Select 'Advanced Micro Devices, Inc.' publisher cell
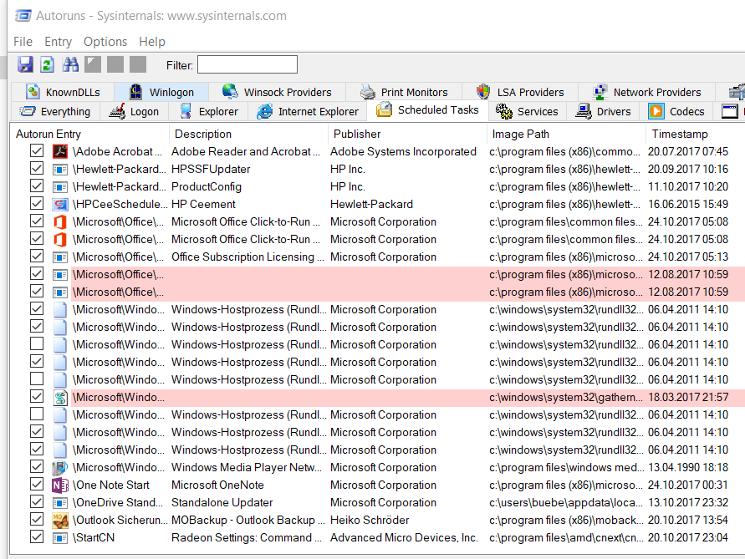The height and width of the screenshot is (559, 745). (405, 537)
